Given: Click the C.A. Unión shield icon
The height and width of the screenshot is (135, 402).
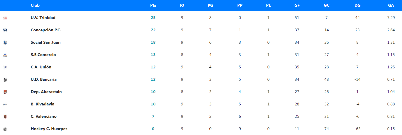Looking at the screenshot, I should (x=5, y=67).
